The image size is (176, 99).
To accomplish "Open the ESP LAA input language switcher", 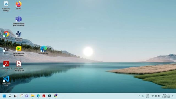I will pos(148,96).
